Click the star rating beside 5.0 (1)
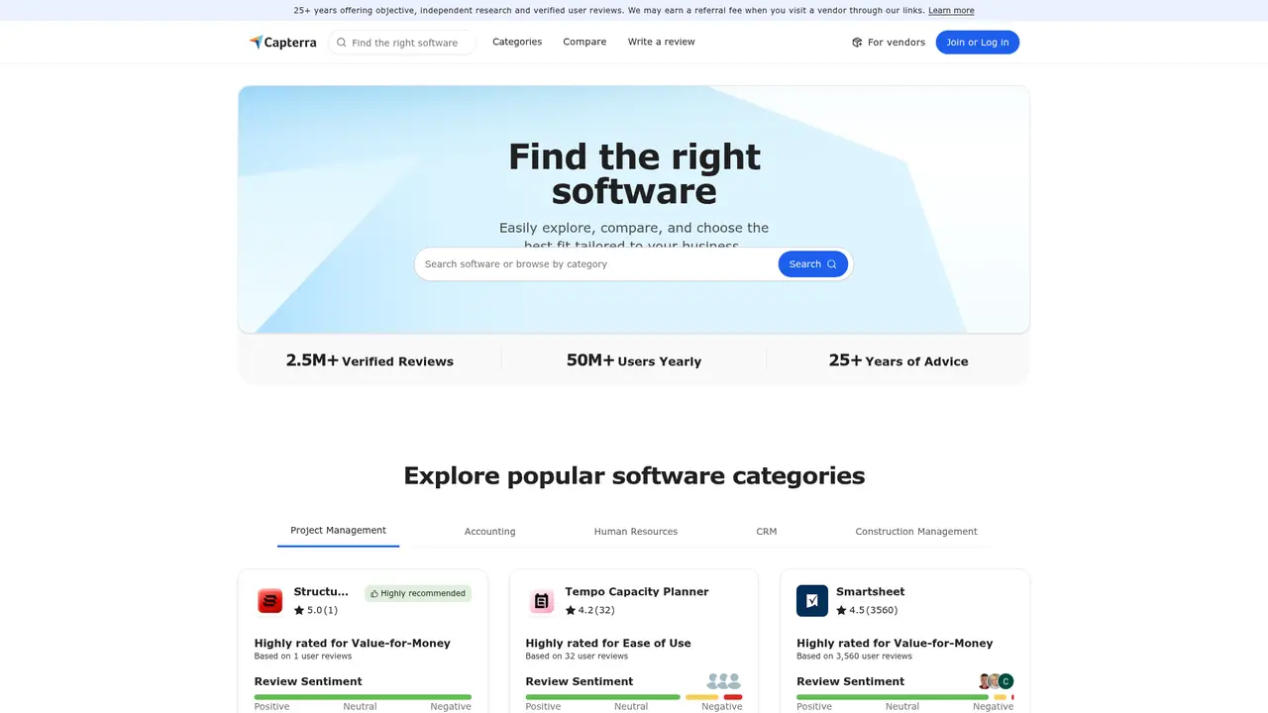The image size is (1268, 713). (x=299, y=610)
